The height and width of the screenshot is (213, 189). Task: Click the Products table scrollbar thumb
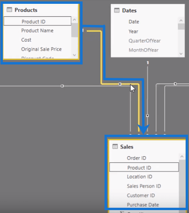coord(74,30)
